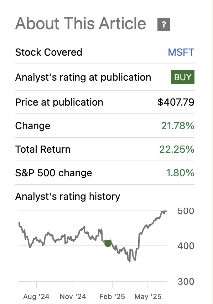Click the question mark help icon

pyautogui.click(x=163, y=24)
